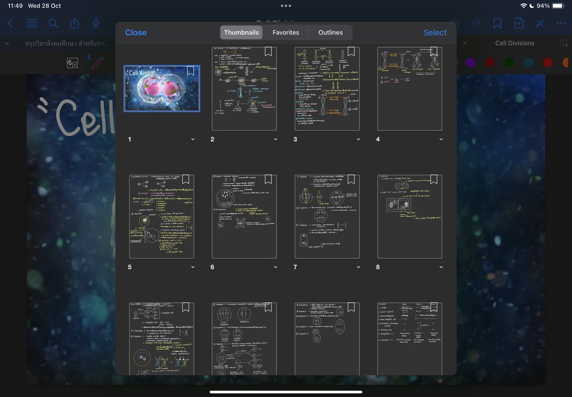572x397 pixels.
Task: Tap Select in the thumbnails panel
Action: [435, 32]
